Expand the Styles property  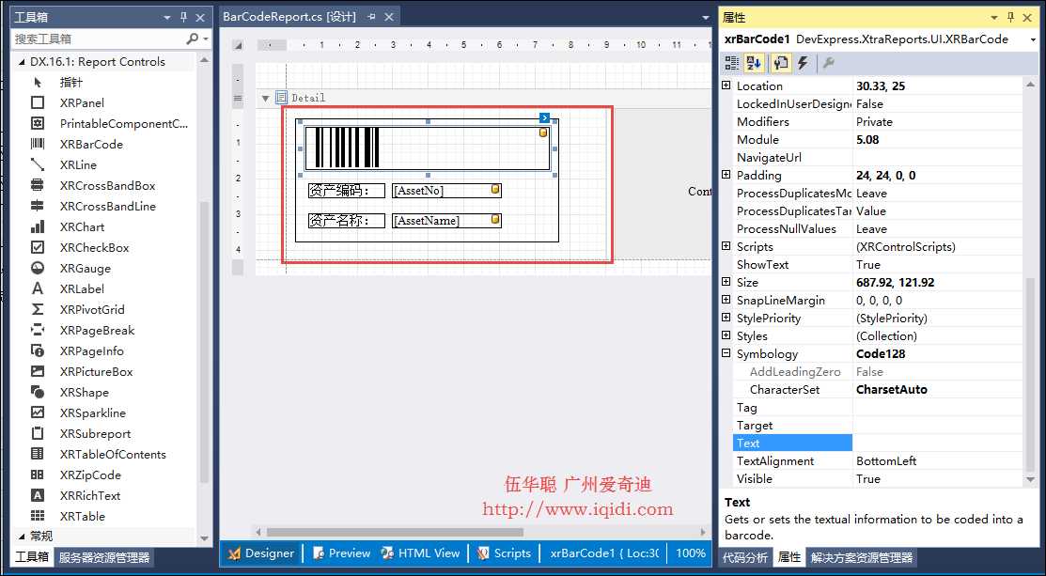tap(726, 335)
